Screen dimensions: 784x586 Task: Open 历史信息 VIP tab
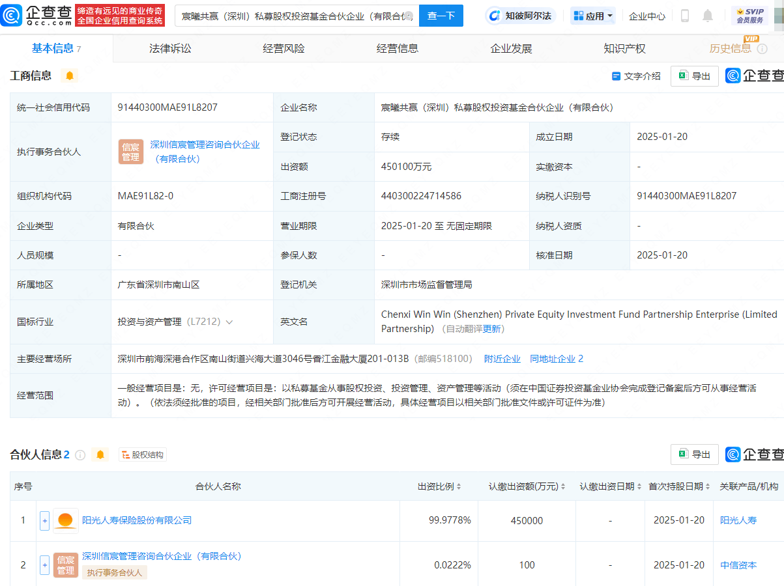pos(731,49)
